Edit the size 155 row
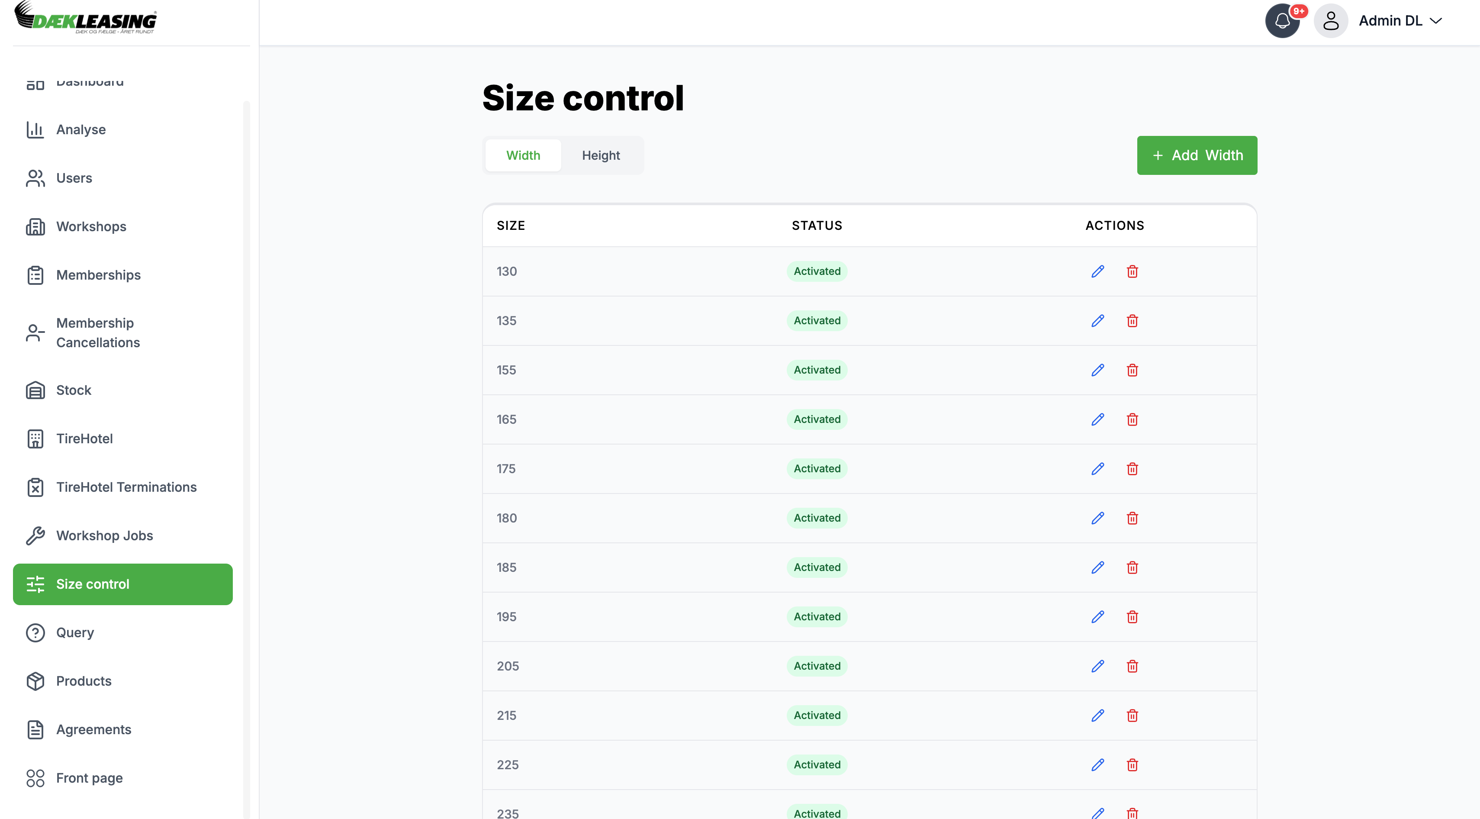This screenshot has height=819, width=1480. [x=1097, y=370]
